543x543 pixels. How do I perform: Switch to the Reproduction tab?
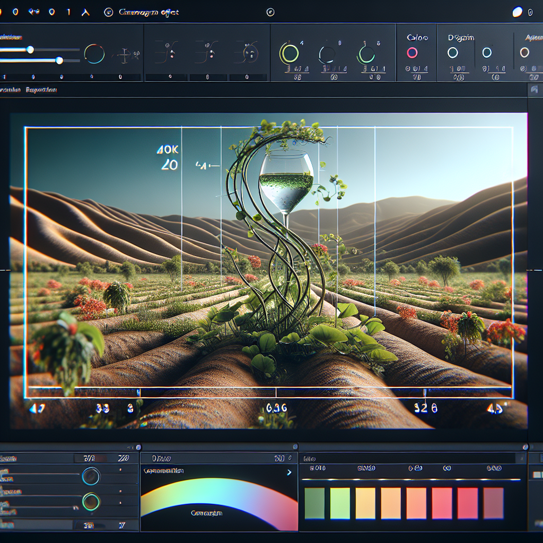point(41,90)
